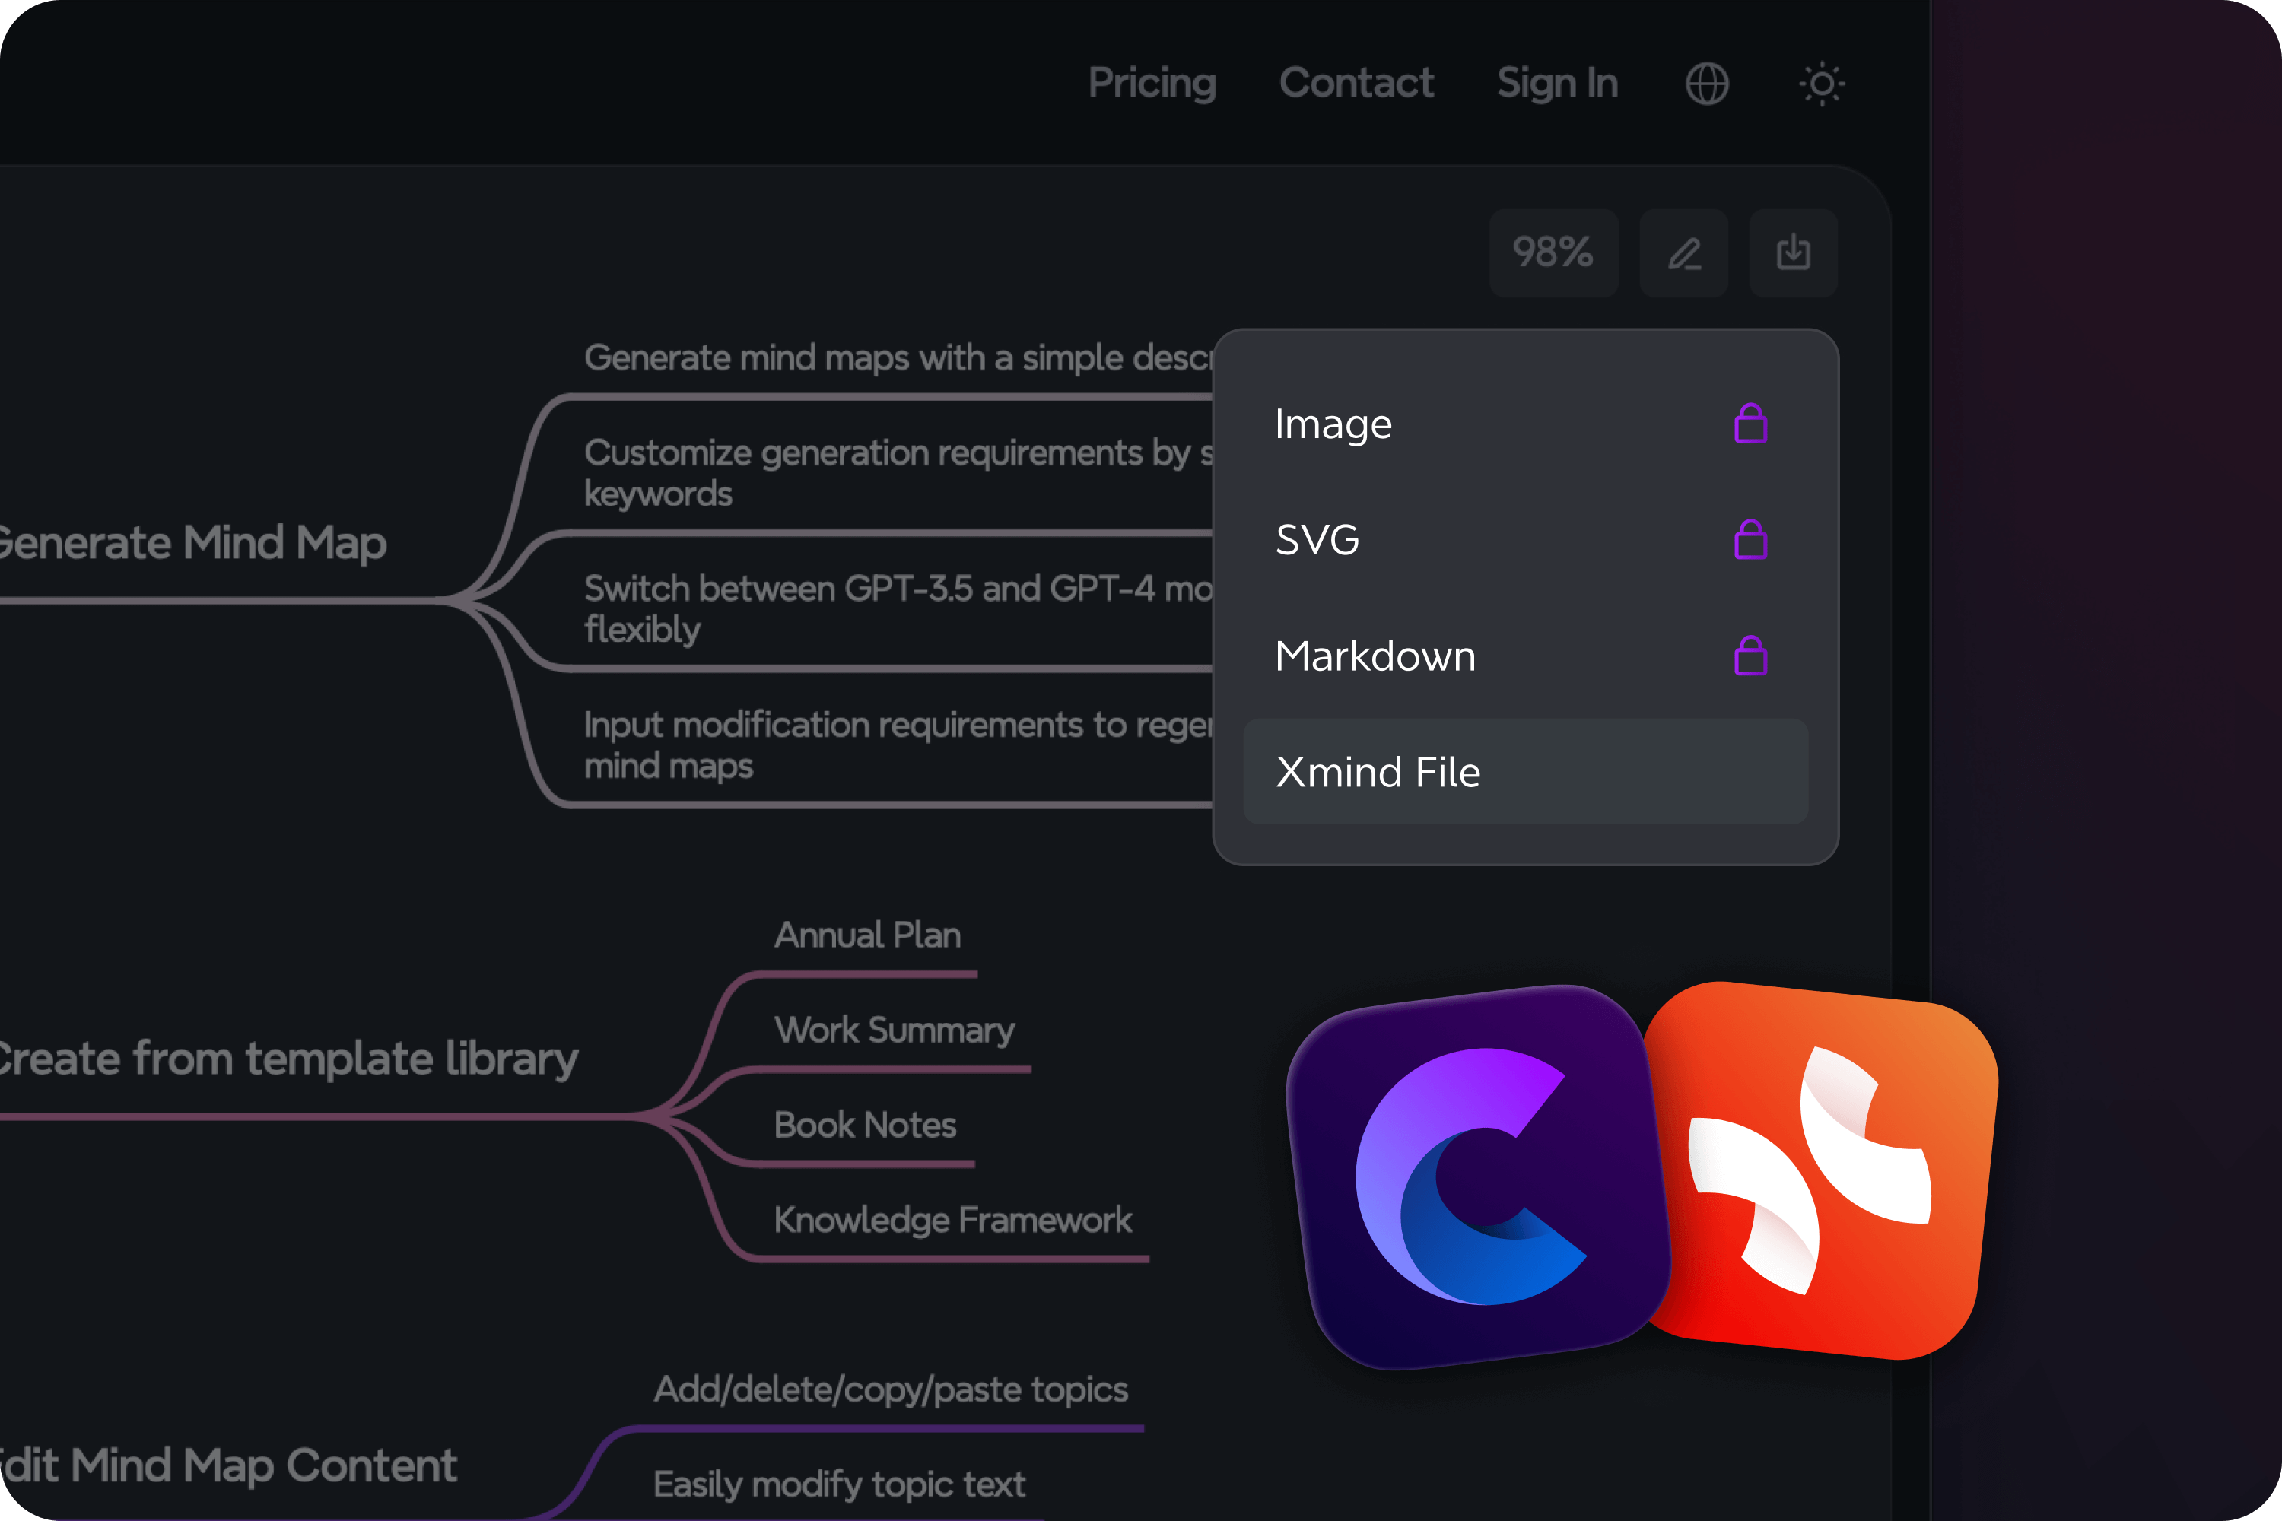2282x1521 pixels.
Task: Click lock icon beside SVG
Action: click(1750, 539)
